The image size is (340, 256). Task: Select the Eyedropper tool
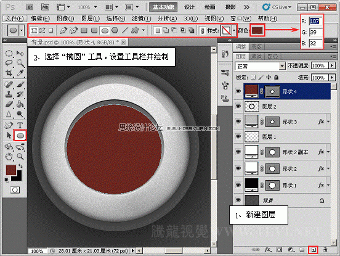20,73
